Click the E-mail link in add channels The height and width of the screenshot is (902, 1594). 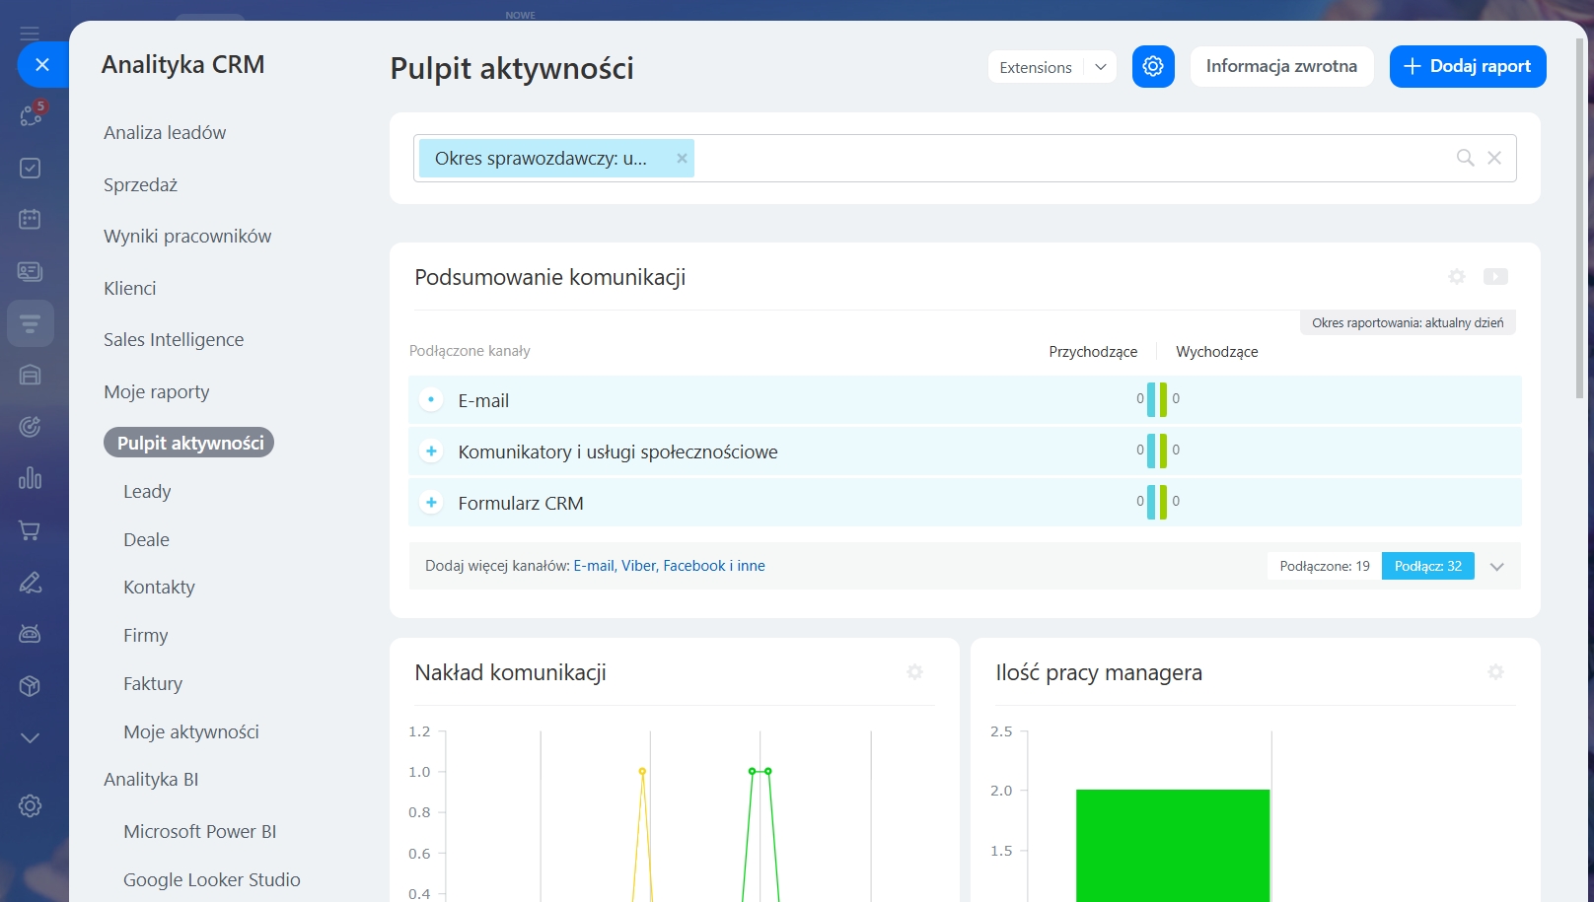(x=593, y=566)
